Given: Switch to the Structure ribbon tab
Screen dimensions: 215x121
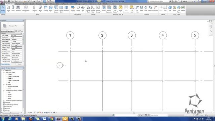Looking at the screenshot, I should coord(18,4).
